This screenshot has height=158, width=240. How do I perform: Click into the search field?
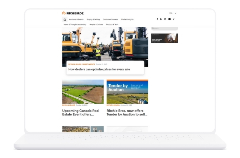coord(165,29)
